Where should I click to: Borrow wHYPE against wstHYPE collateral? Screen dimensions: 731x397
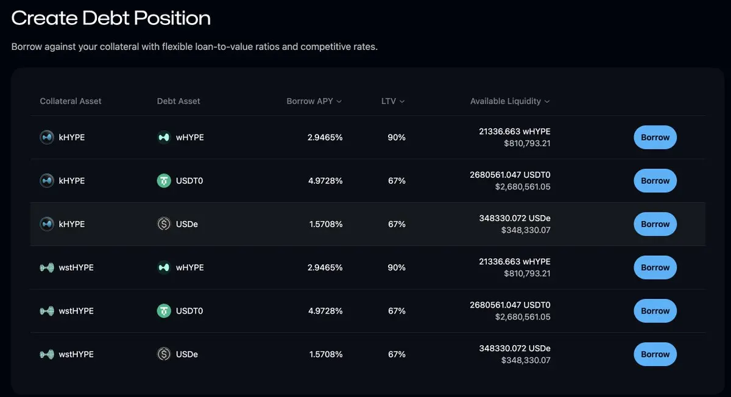pyautogui.click(x=655, y=267)
